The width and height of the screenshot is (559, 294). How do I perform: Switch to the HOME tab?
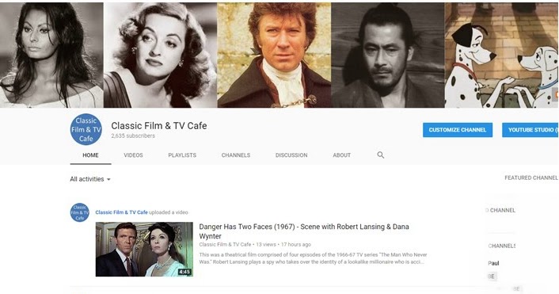click(90, 155)
